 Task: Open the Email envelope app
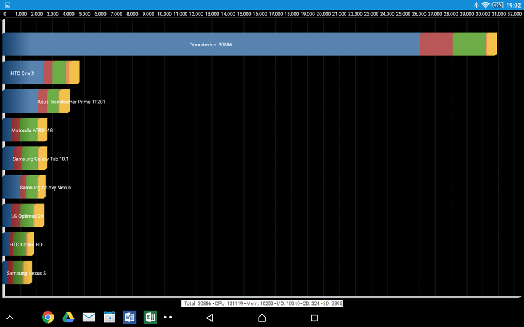pyautogui.click(x=88, y=317)
